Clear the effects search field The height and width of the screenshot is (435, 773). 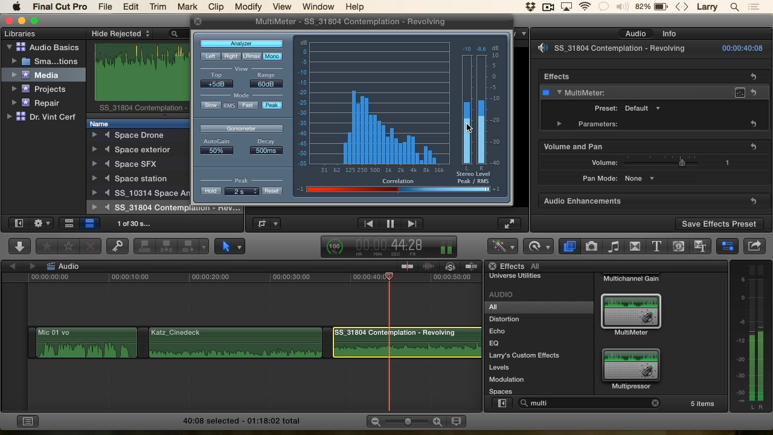point(655,403)
